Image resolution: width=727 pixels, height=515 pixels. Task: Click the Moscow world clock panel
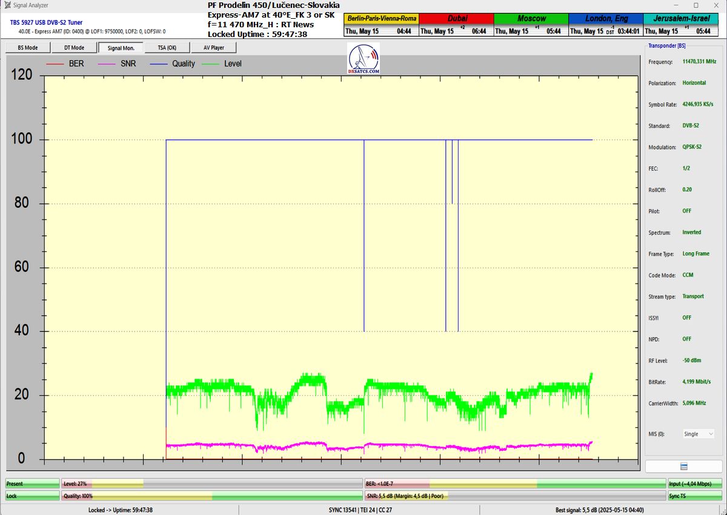531,25
